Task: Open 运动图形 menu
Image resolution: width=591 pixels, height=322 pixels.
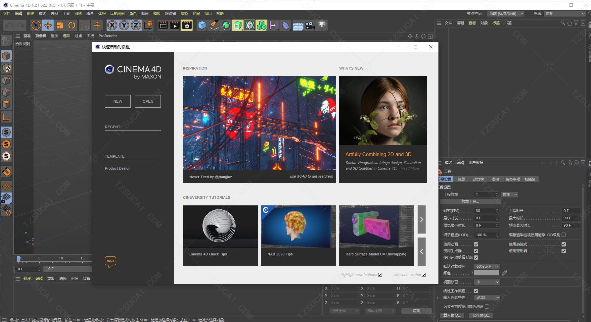Action: [x=117, y=14]
